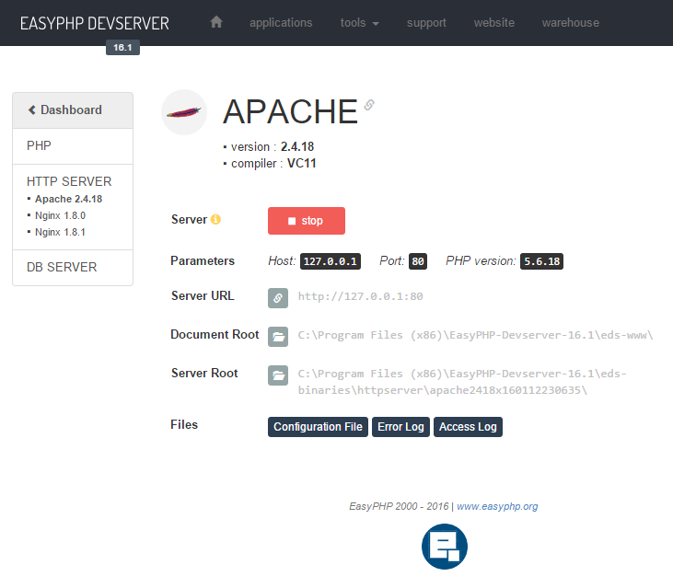The image size is (673, 588).
Task: Select Apache 2.4.18 in sidebar
Action: pos(69,199)
